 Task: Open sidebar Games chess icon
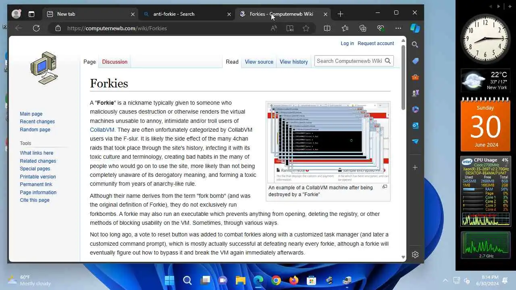coord(415,93)
